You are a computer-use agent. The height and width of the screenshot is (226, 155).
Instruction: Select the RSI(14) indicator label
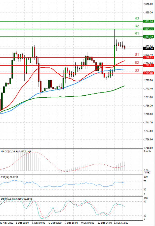[x=10, y=177]
